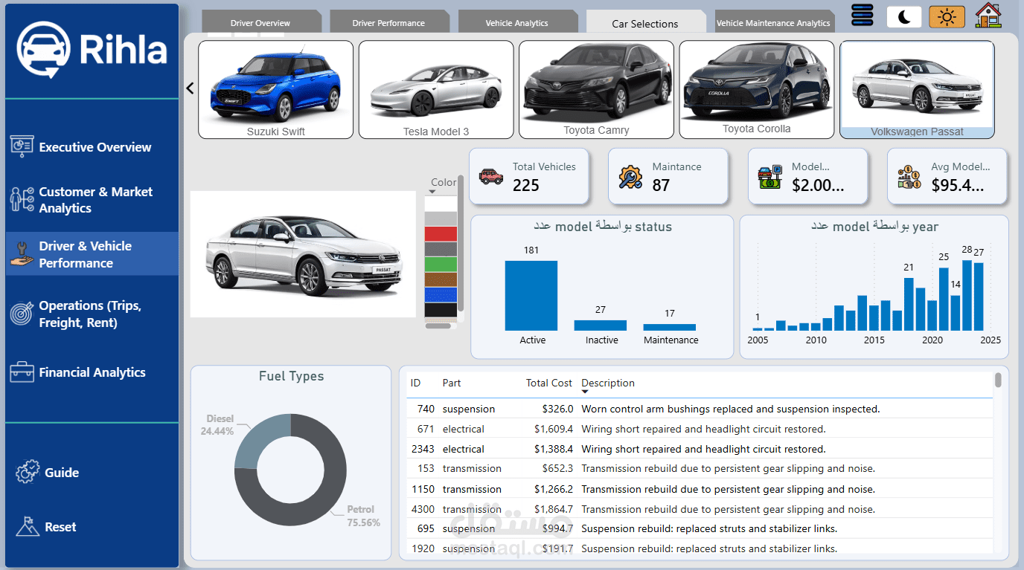1024x570 pixels.
Task: Click the hamburger lines icon top right
Action: point(862,16)
